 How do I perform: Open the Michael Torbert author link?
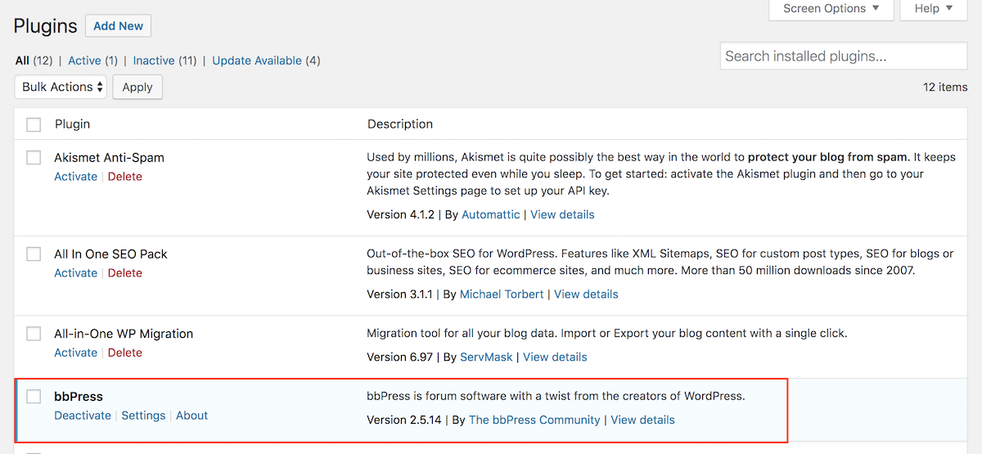[502, 294]
